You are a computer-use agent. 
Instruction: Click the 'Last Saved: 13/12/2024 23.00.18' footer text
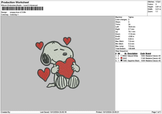coord(53,112)
